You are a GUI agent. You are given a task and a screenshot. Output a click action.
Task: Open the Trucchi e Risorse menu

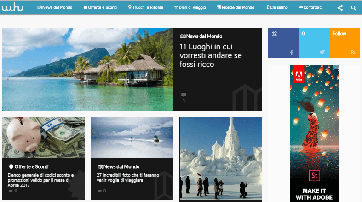[146, 7]
